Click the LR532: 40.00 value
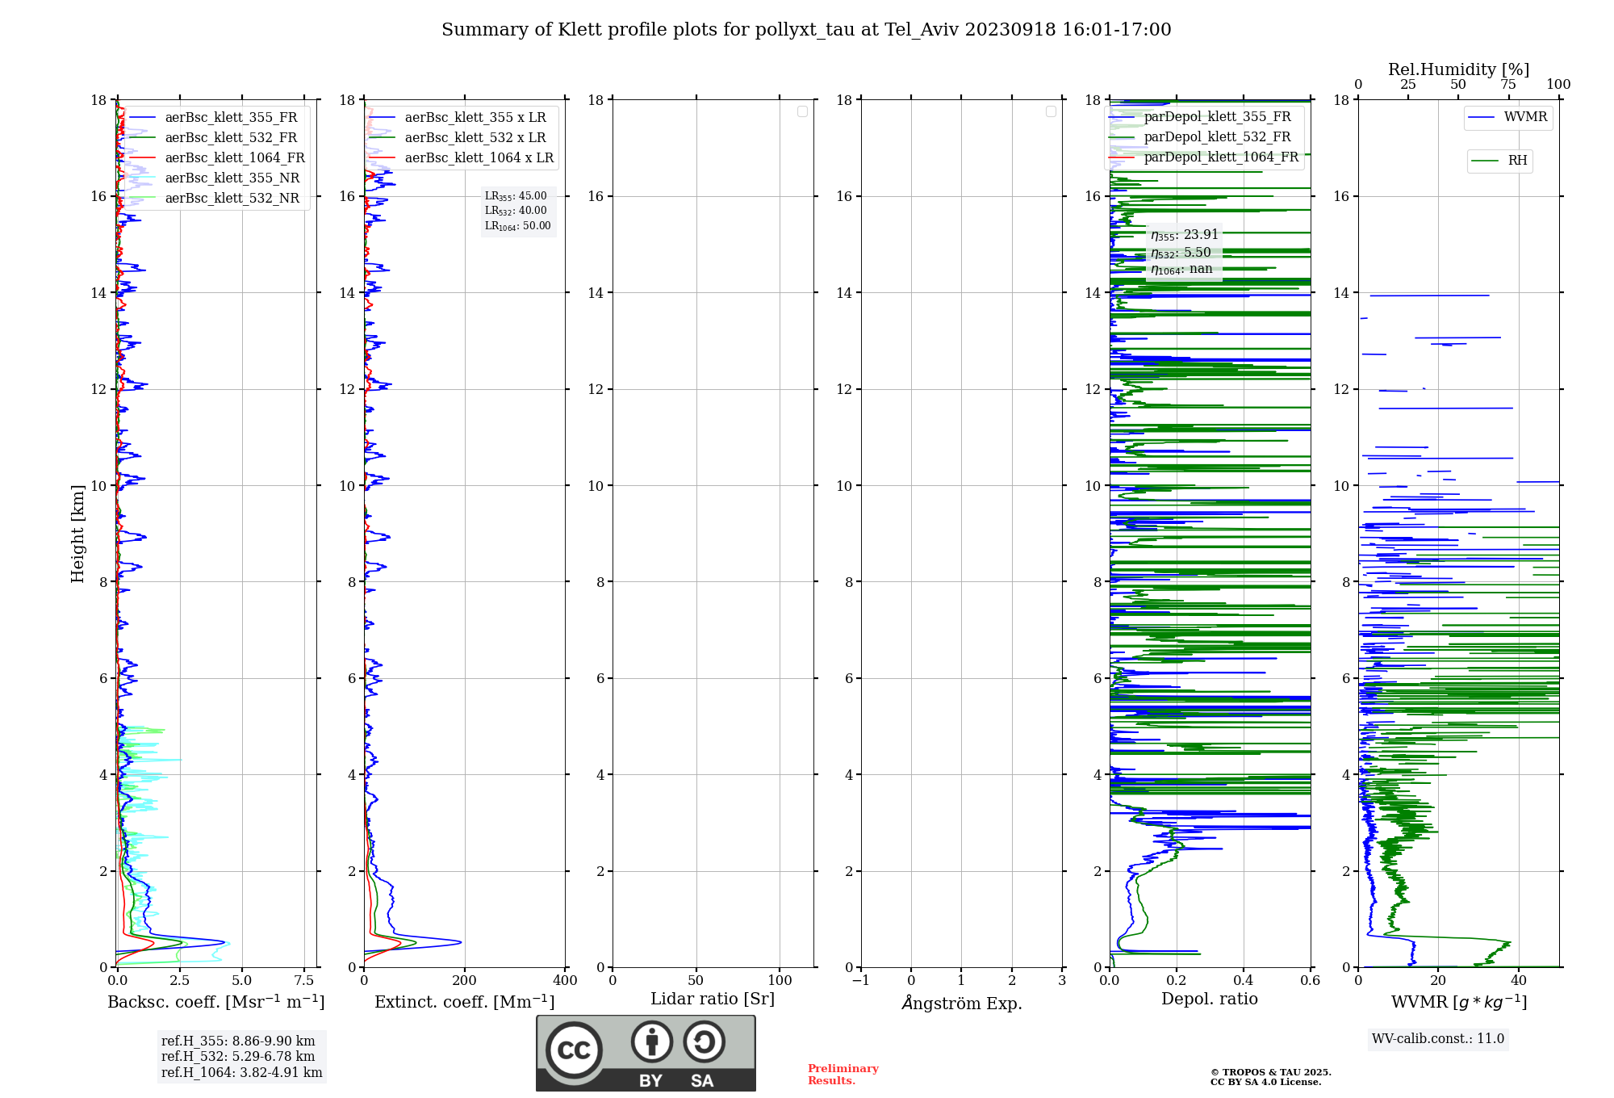 516,211
